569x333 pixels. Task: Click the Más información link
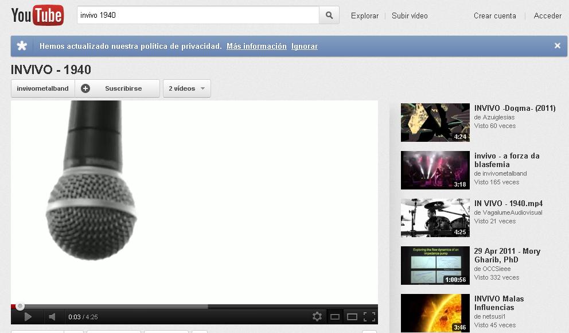256,47
